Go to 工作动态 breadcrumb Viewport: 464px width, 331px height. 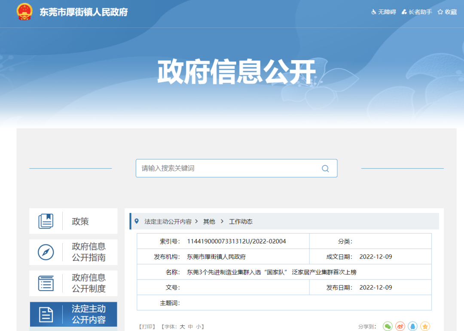241,222
